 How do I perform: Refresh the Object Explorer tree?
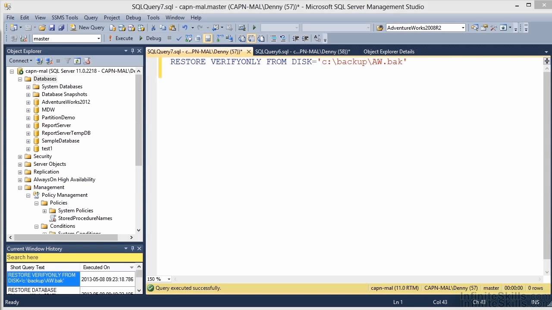77,61
